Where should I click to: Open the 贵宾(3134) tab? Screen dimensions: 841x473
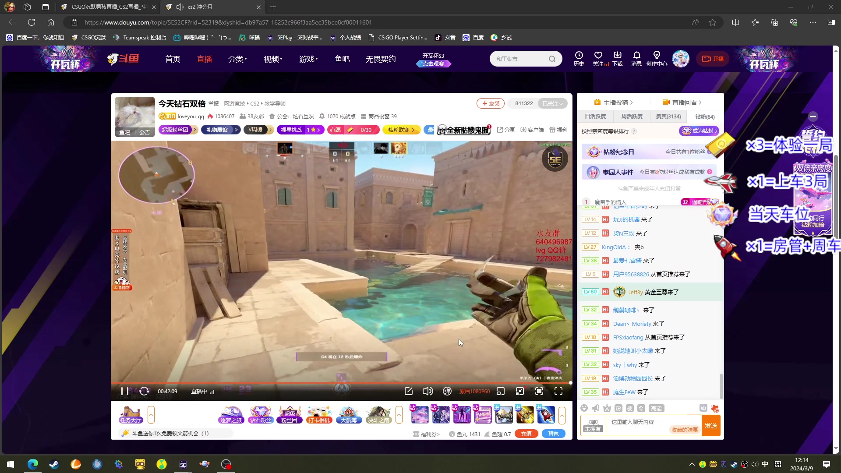[668, 116]
